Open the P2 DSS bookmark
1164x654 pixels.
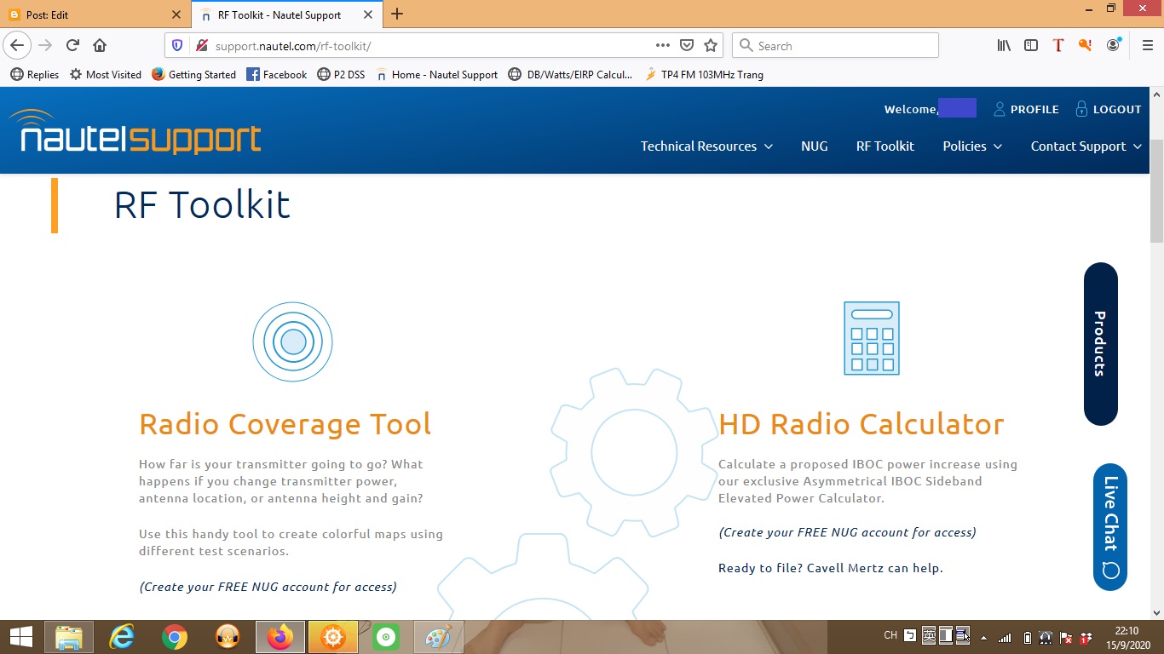341,75
